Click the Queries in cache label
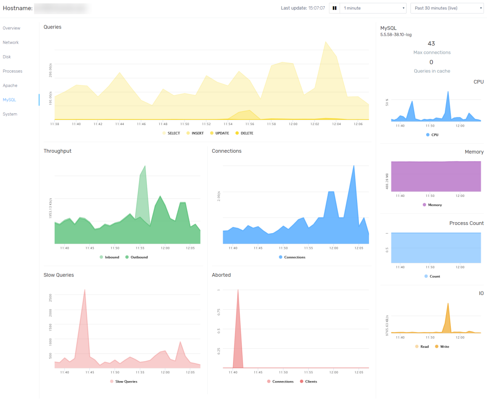The image size is (487, 401). (x=432, y=71)
